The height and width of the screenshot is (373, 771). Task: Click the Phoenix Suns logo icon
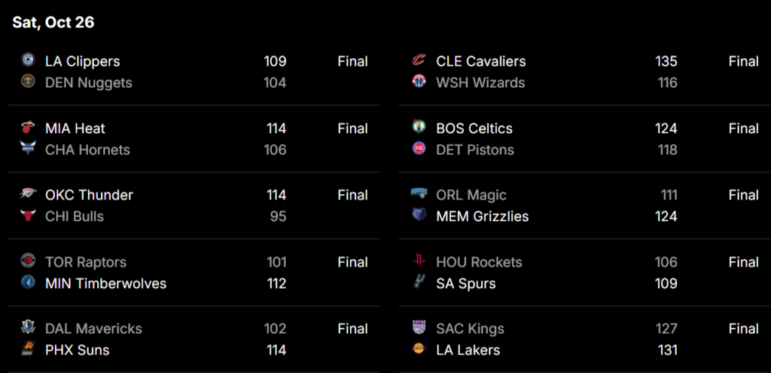[x=29, y=349]
